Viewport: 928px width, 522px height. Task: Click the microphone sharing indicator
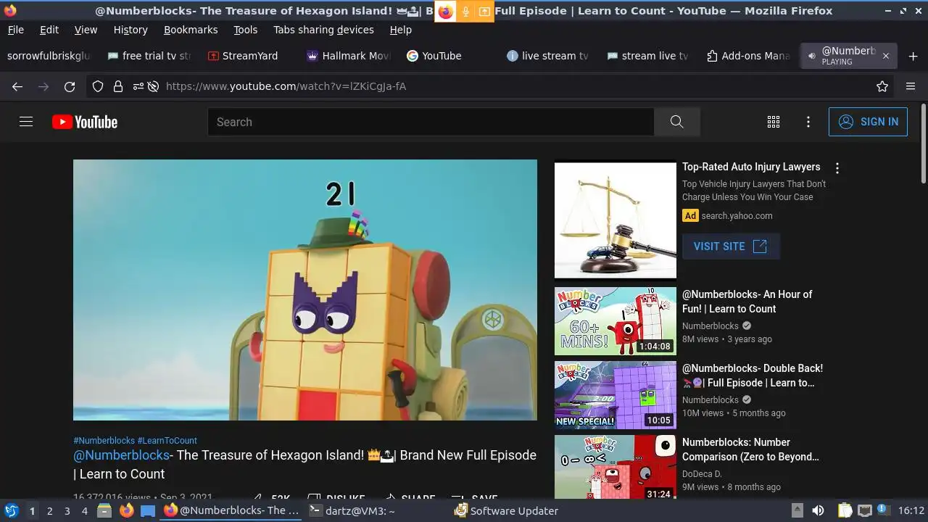(x=465, y=11)
